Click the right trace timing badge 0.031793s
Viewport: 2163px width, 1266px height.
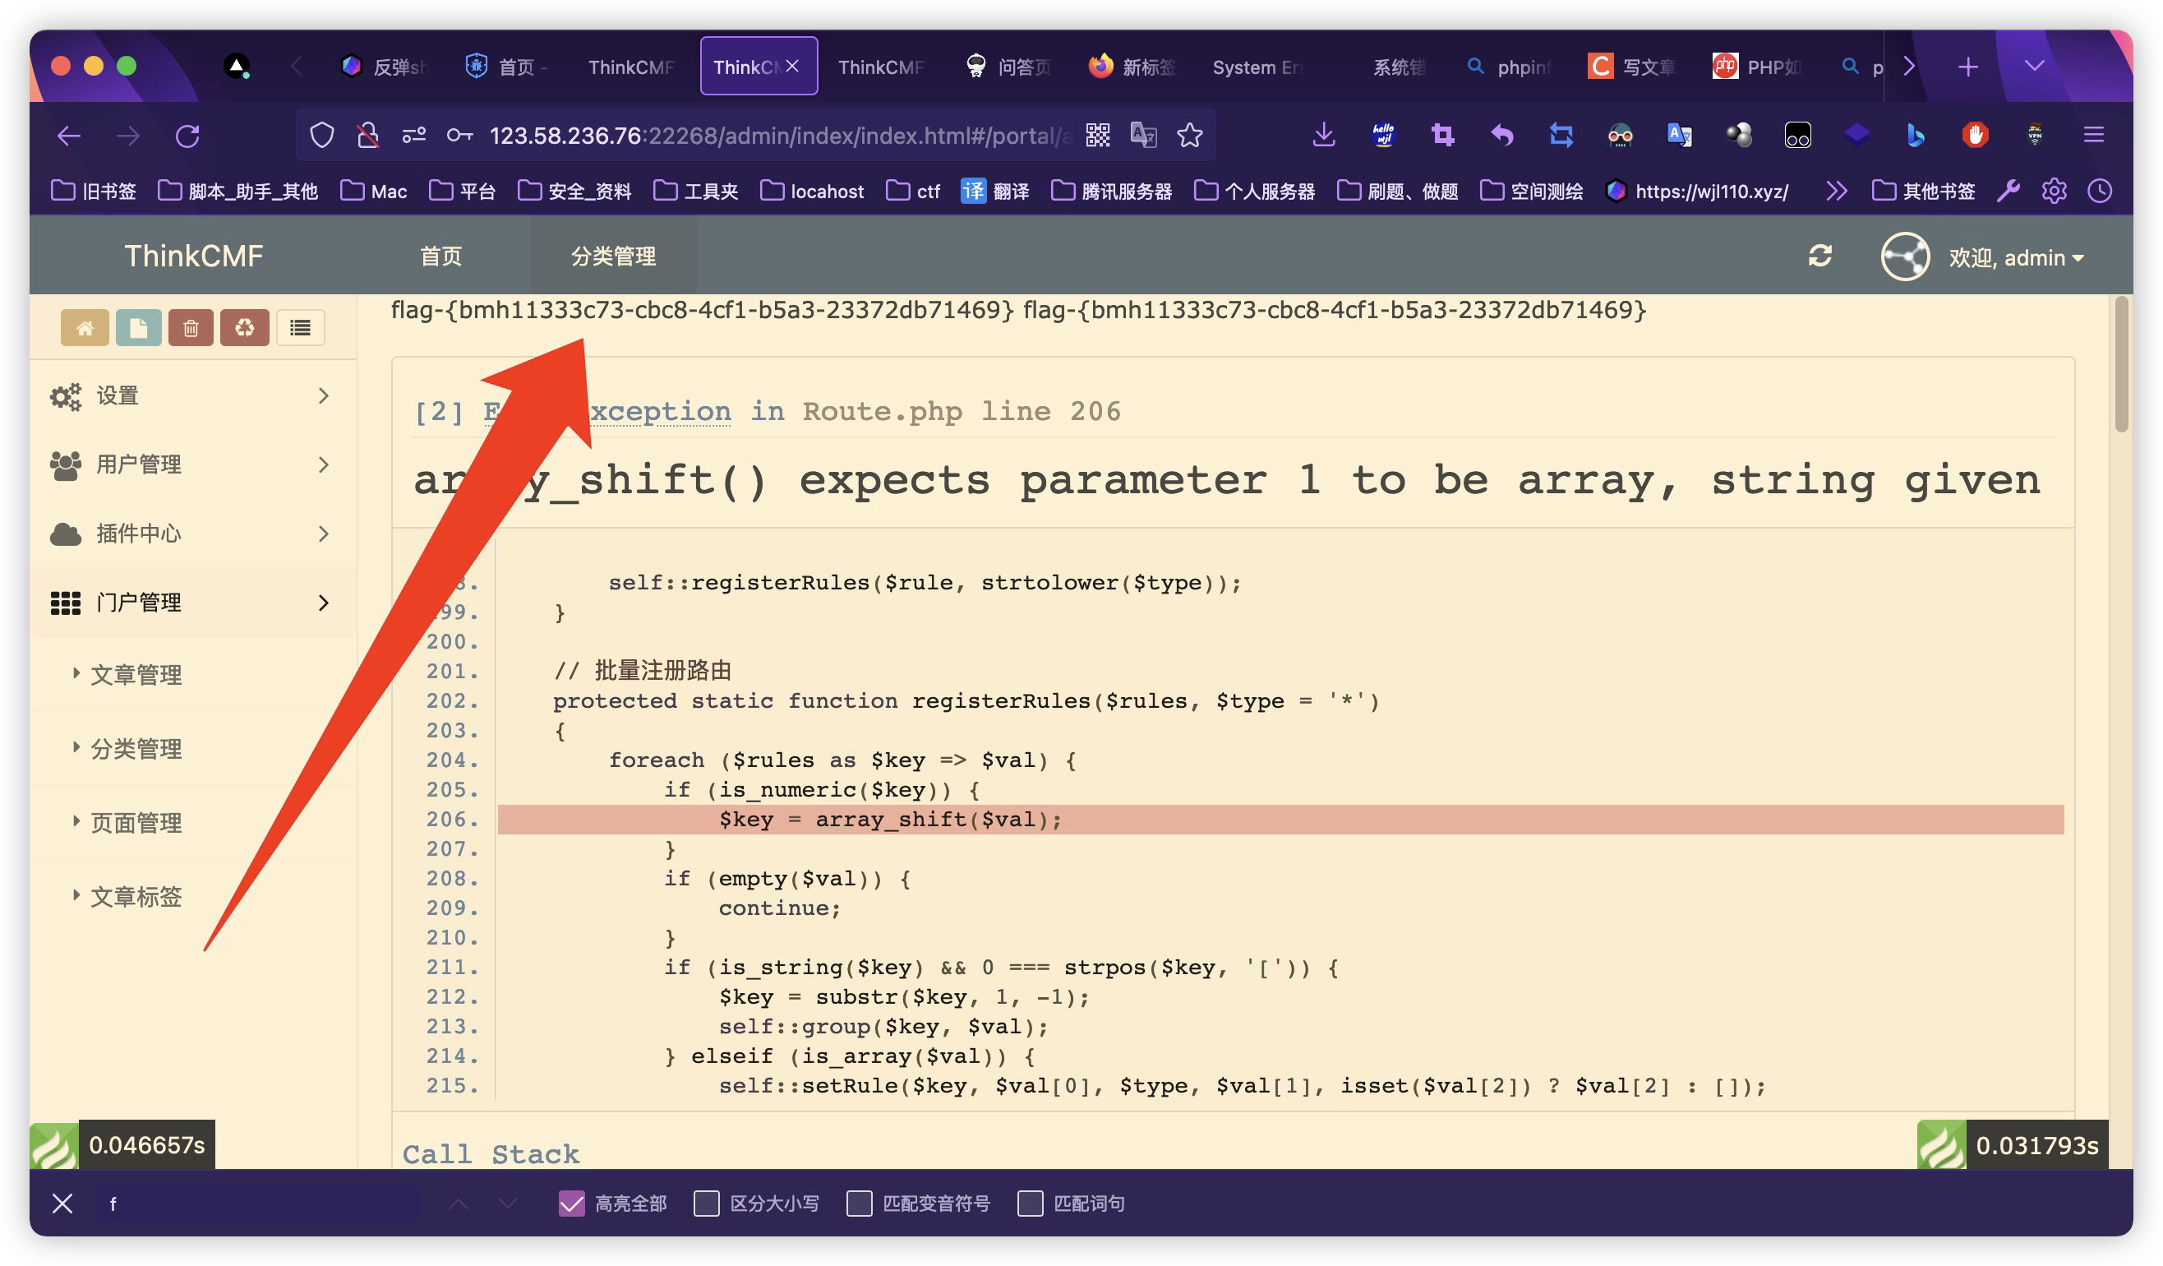tap(2012, 1145)
